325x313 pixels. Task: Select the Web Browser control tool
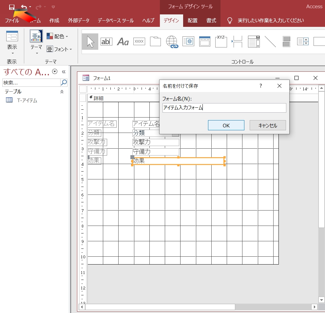point(188,42)
